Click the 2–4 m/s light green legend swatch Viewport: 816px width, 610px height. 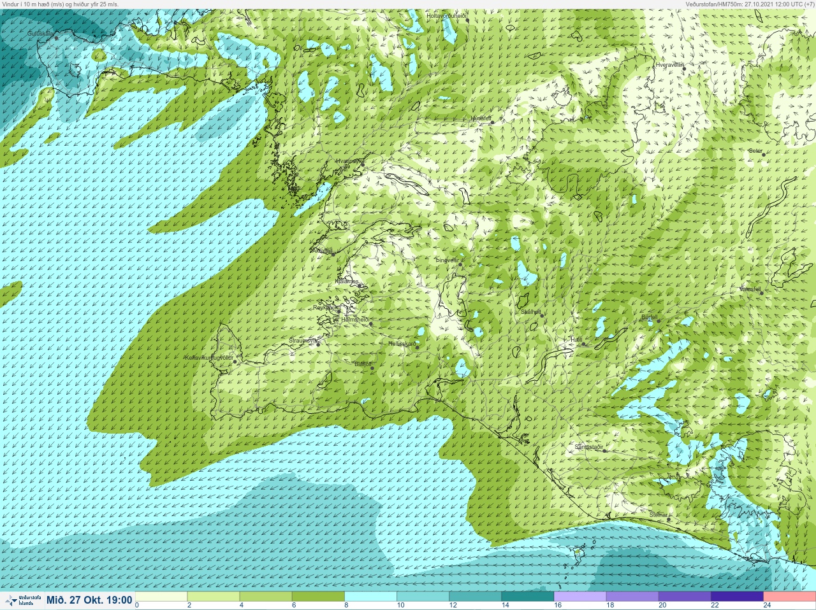click(214, 596)
